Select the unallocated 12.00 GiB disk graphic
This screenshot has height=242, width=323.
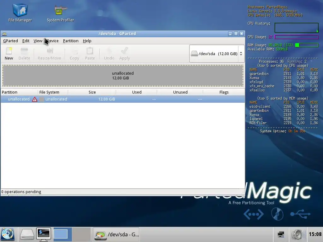(x=123, y=76)
